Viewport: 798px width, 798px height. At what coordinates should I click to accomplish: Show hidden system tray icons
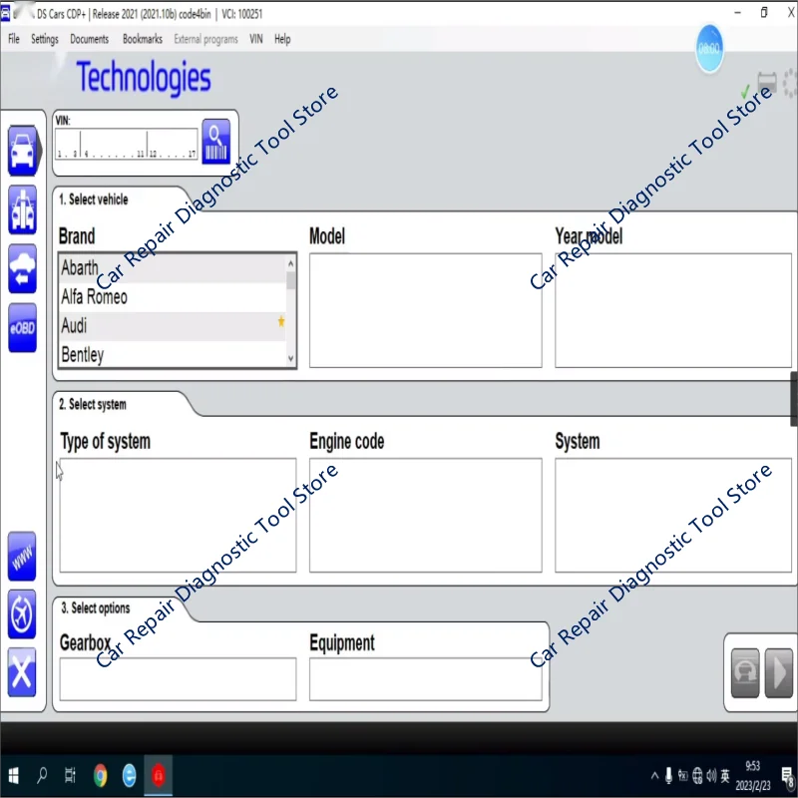point(654,776)
